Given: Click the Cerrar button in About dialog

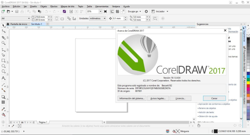Looking at the screenshot, I should (214, 98).
